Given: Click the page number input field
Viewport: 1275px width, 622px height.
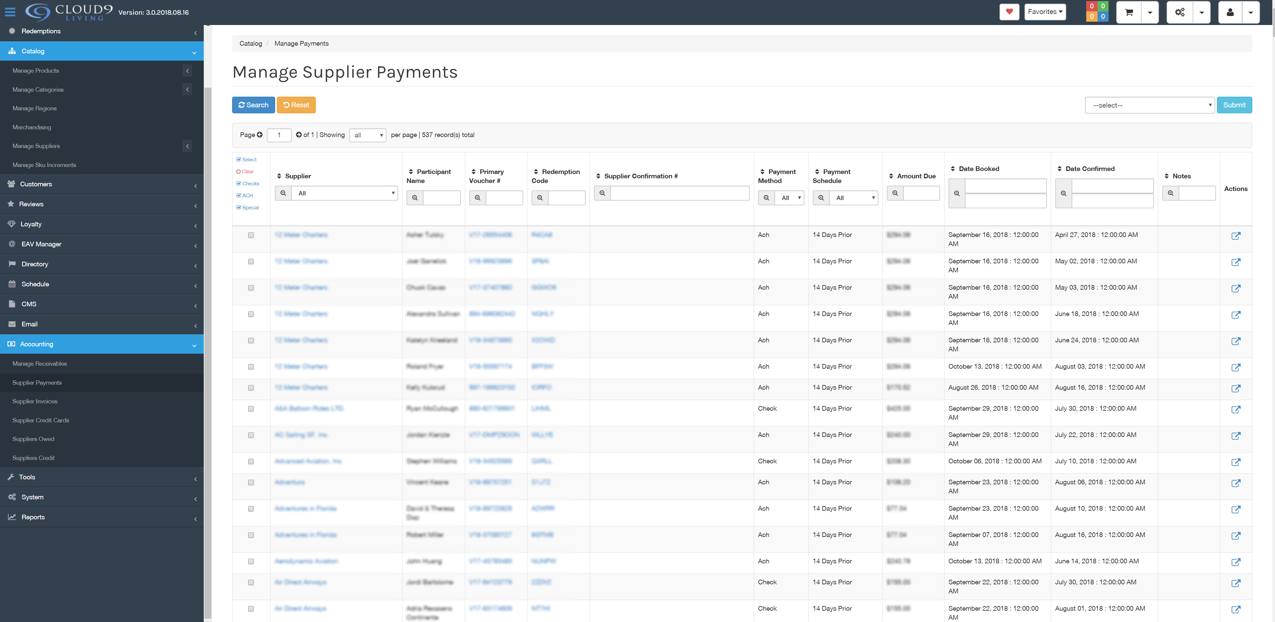Looking at the screenshot, I should coord(279,135).
